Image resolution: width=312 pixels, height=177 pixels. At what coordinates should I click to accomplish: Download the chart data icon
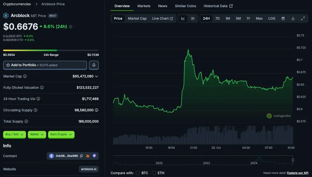pos(293,18)
